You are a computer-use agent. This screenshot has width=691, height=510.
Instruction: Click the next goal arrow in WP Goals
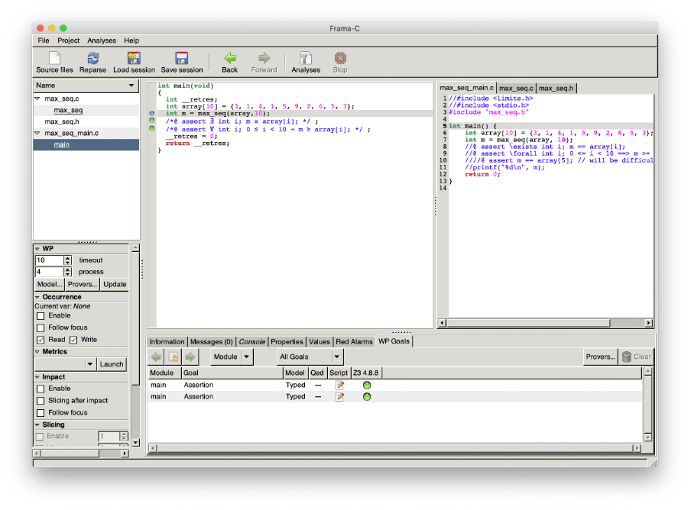click(x=190, y=357)
